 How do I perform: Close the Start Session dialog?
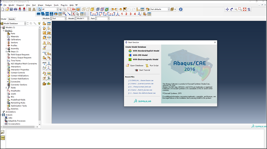(x=215, y=42)
